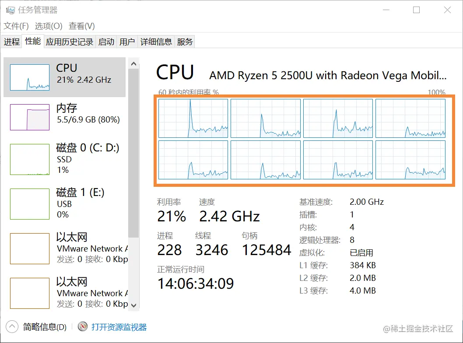Viewport: 463px width, 343px height.
Task: Click the resource monitor icon
Action: pos(83,327)
